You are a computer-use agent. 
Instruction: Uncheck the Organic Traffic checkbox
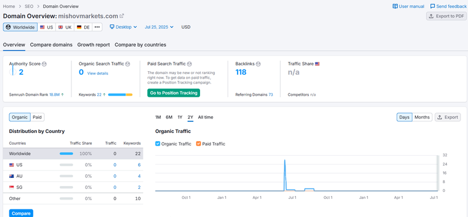pos(157,143)
